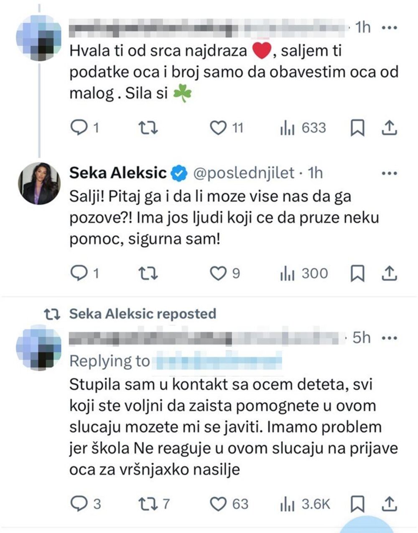This screenshot has height=533, width=418.
Task: Bookmark the "Hvala ti od srca" tweet
Action: [x=357, y=127]
